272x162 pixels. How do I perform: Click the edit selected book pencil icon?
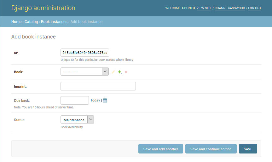[x=113, y=72]
